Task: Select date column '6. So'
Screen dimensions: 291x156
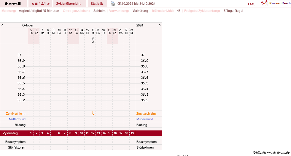Action: click(x=37, y=31)
